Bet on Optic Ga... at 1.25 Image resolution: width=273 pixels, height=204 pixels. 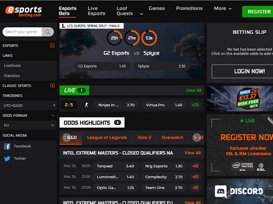[115, 188]
